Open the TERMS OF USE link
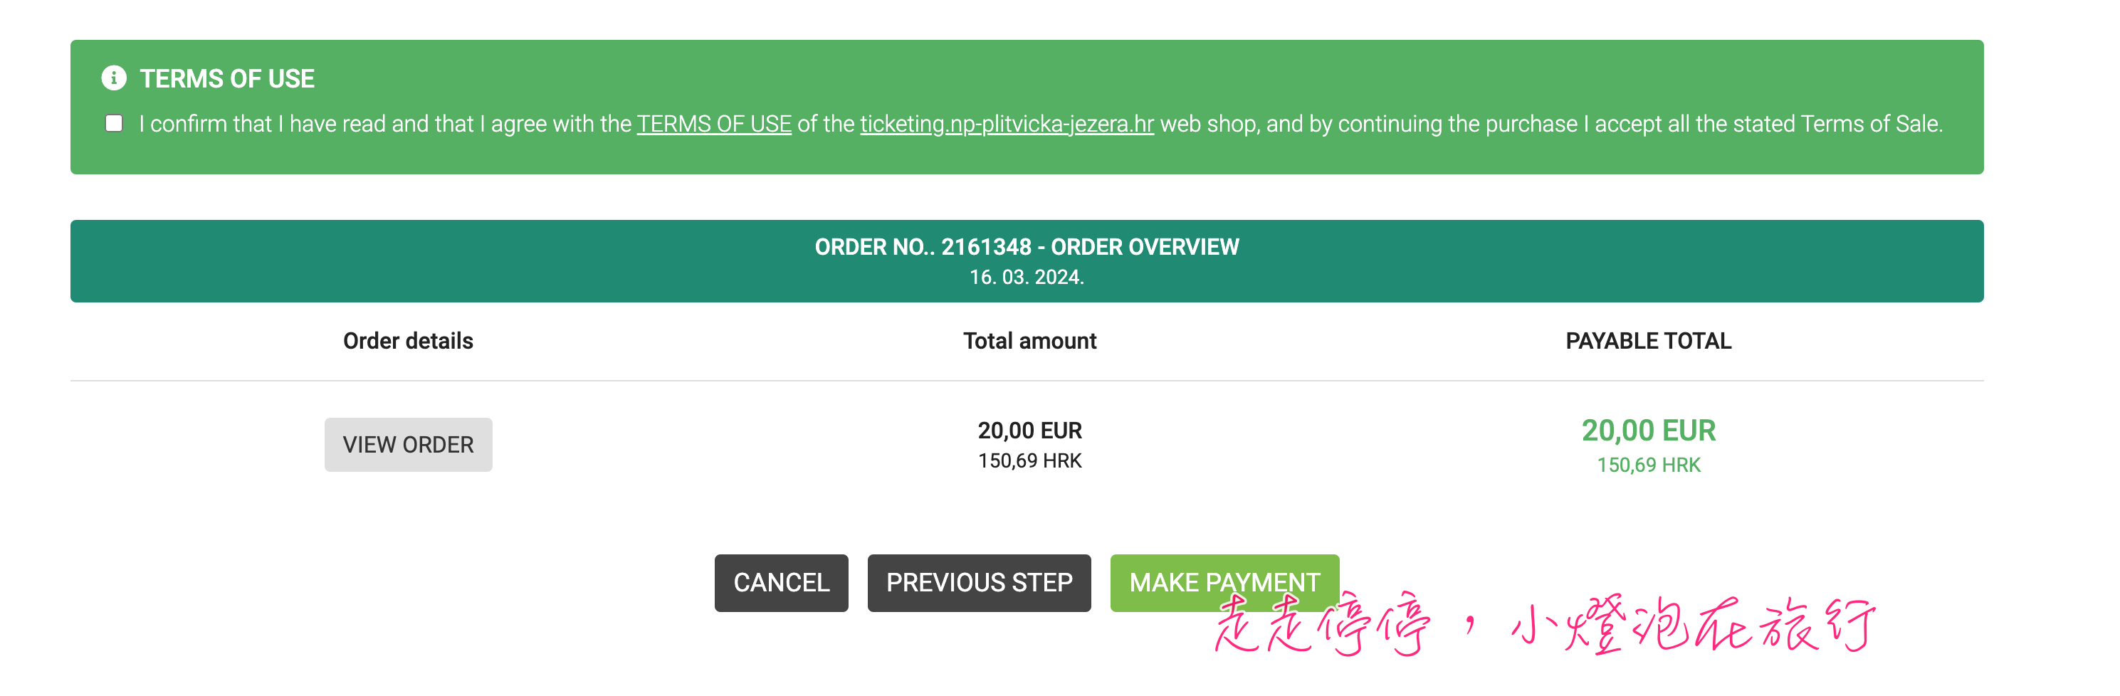This screenshot has width=2120, height=696. coord(713,123)
